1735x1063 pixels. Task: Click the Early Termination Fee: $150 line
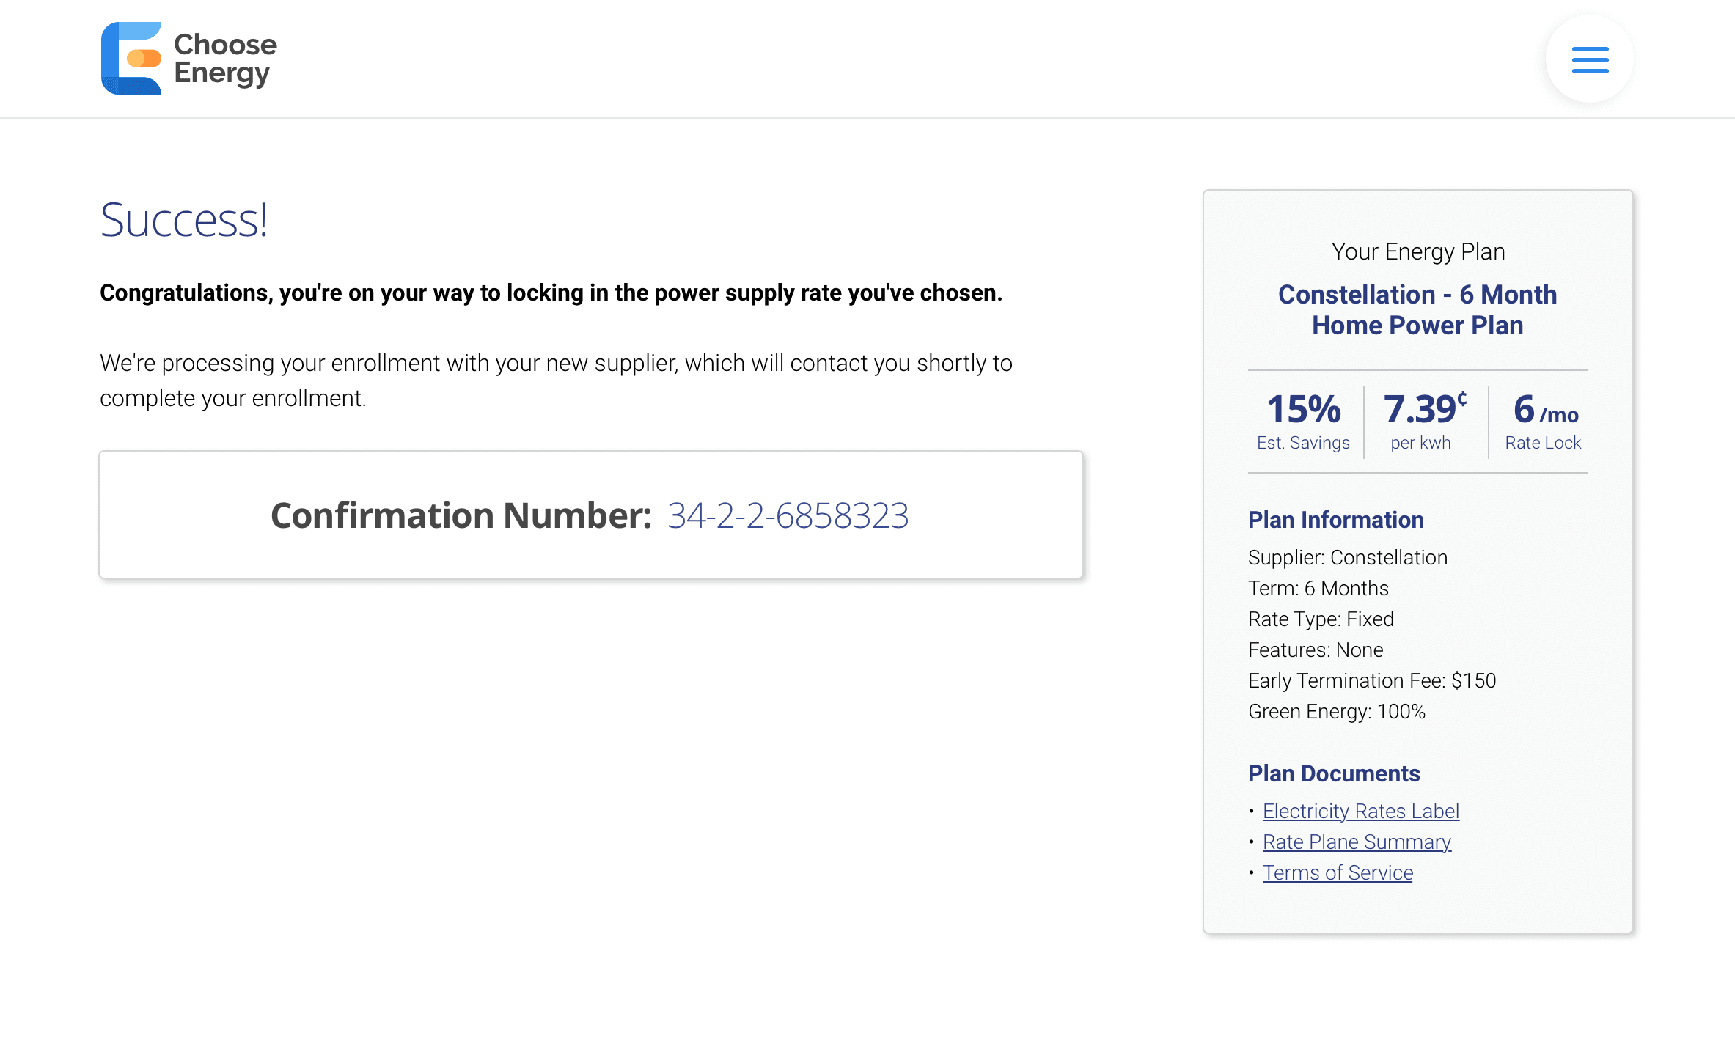coord(1372,680)
